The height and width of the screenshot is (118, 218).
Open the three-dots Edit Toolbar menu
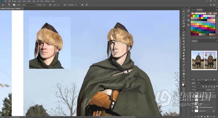point(184,80)
